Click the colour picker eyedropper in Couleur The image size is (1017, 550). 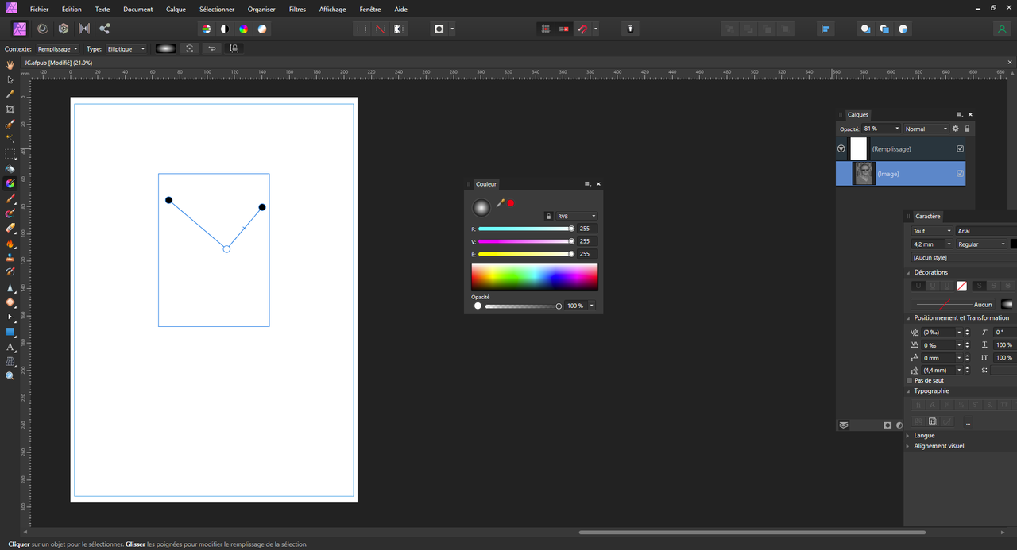(501, 203)
